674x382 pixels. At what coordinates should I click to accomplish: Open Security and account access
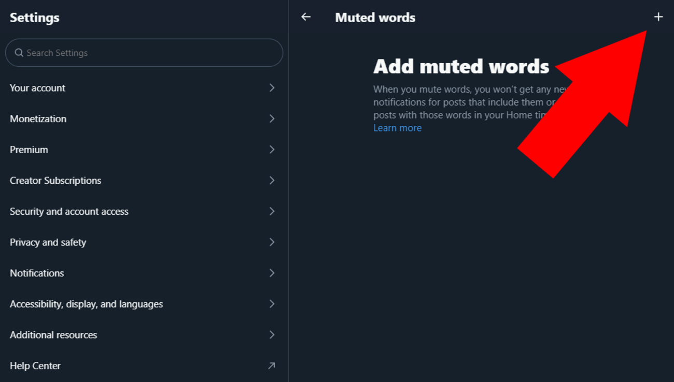click(69, 211)
